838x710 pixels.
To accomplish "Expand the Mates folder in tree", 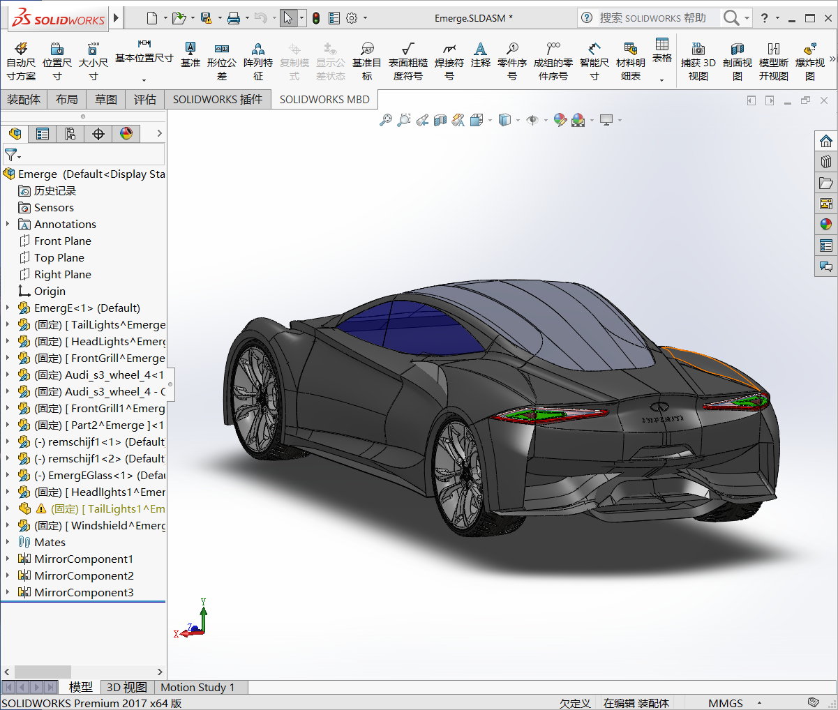I will point(8,542).
